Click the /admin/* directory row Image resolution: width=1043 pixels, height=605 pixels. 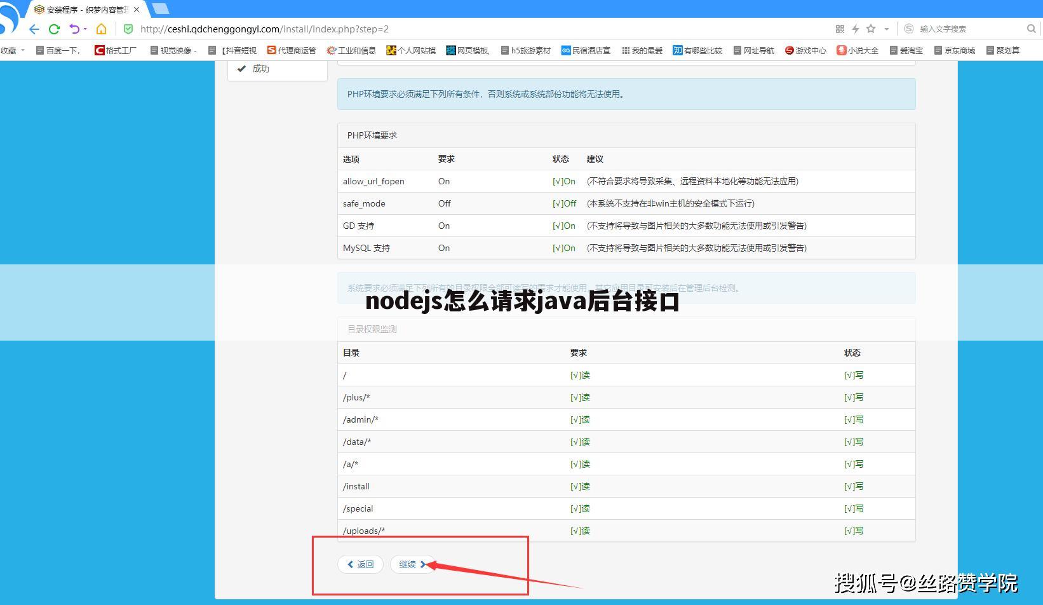pos(626,419)
